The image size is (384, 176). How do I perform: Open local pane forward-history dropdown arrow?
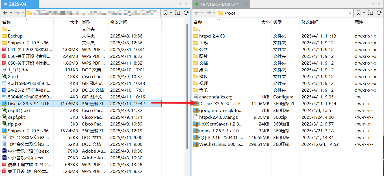point(23,13)
